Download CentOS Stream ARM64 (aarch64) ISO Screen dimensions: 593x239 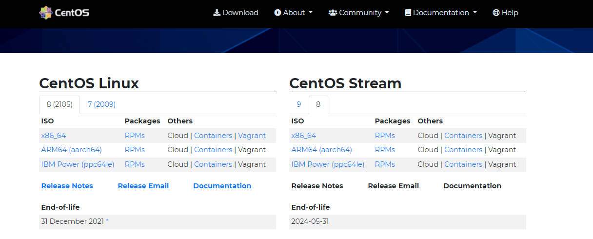[322, 150]
